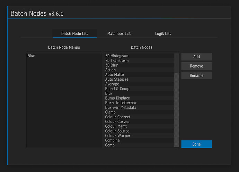Select the Combine node
The height and width of the screenshot is (172, 239).
point(139,140)
